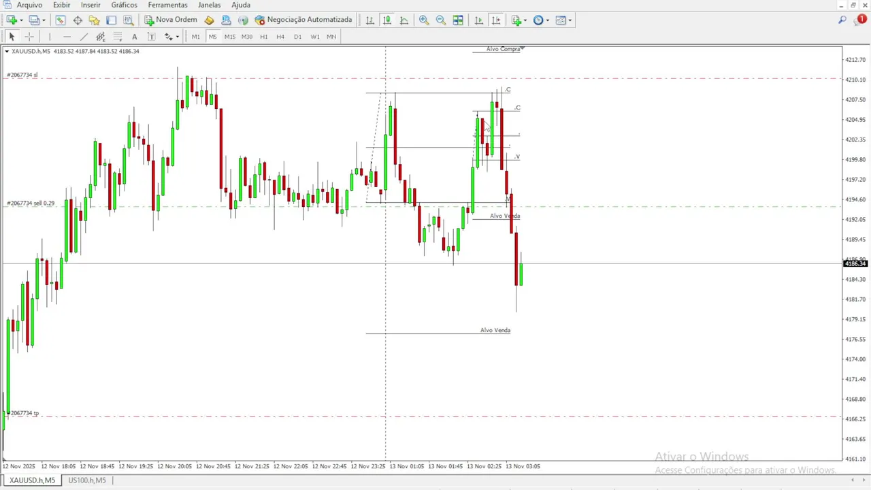Select the MN timeframe button
The width and height of the screenshot is (871, 490).
[331, 37]
